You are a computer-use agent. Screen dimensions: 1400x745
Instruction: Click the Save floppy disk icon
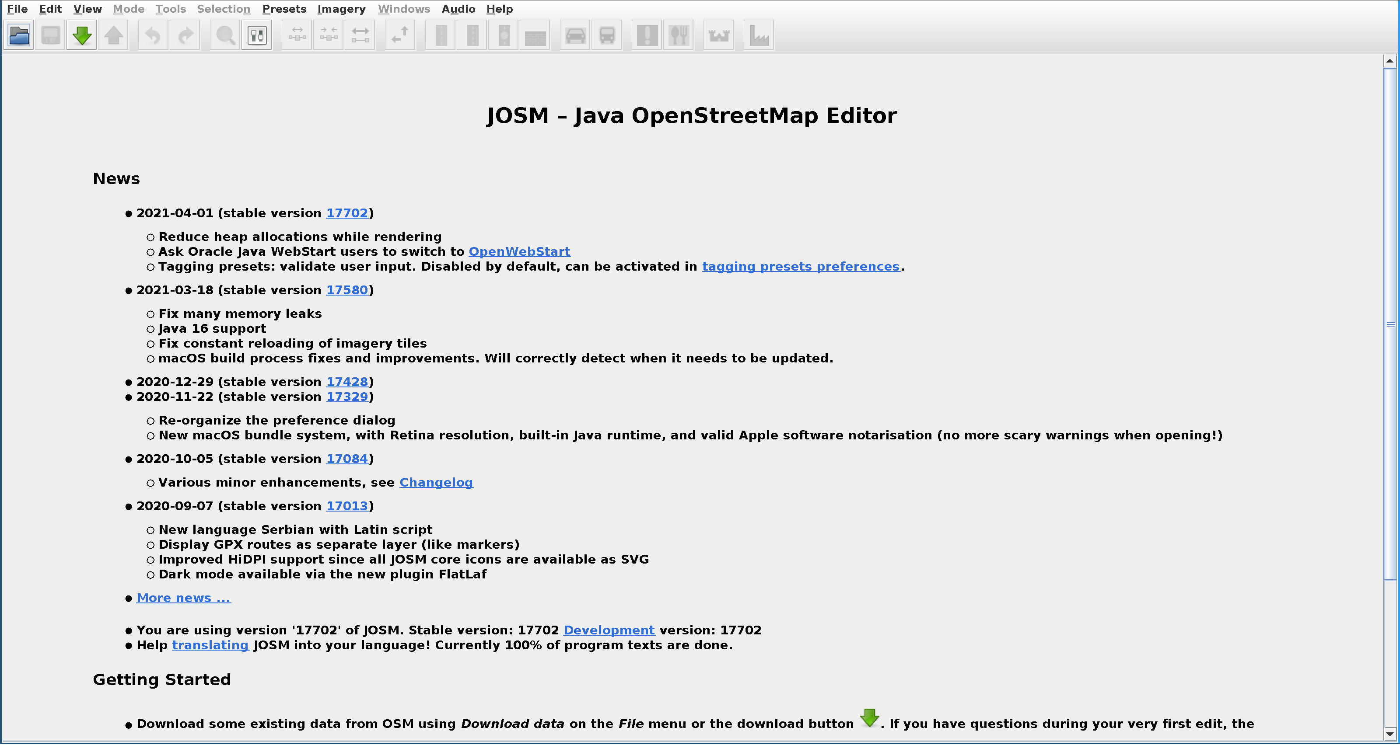coord(51,35)
